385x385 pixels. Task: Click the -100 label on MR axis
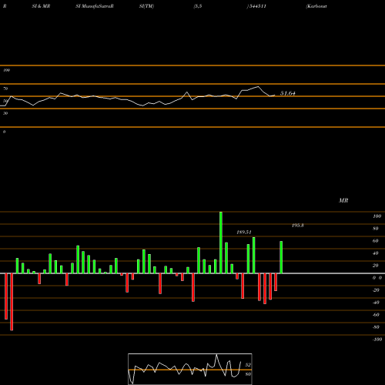377,340
